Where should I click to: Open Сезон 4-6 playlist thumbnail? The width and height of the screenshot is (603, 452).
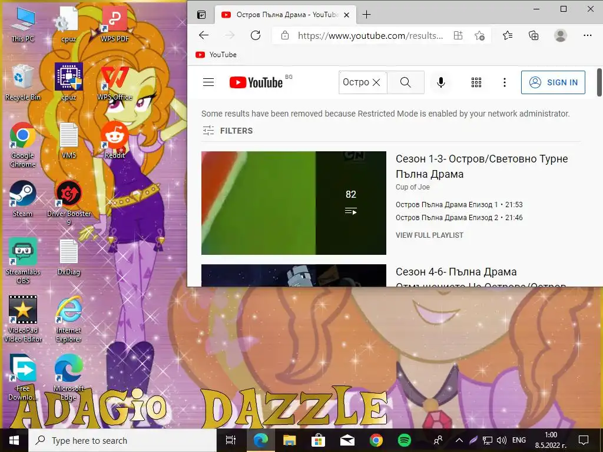294,275
